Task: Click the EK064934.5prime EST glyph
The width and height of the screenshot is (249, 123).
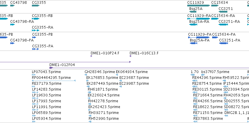Action: click(117, 75)
